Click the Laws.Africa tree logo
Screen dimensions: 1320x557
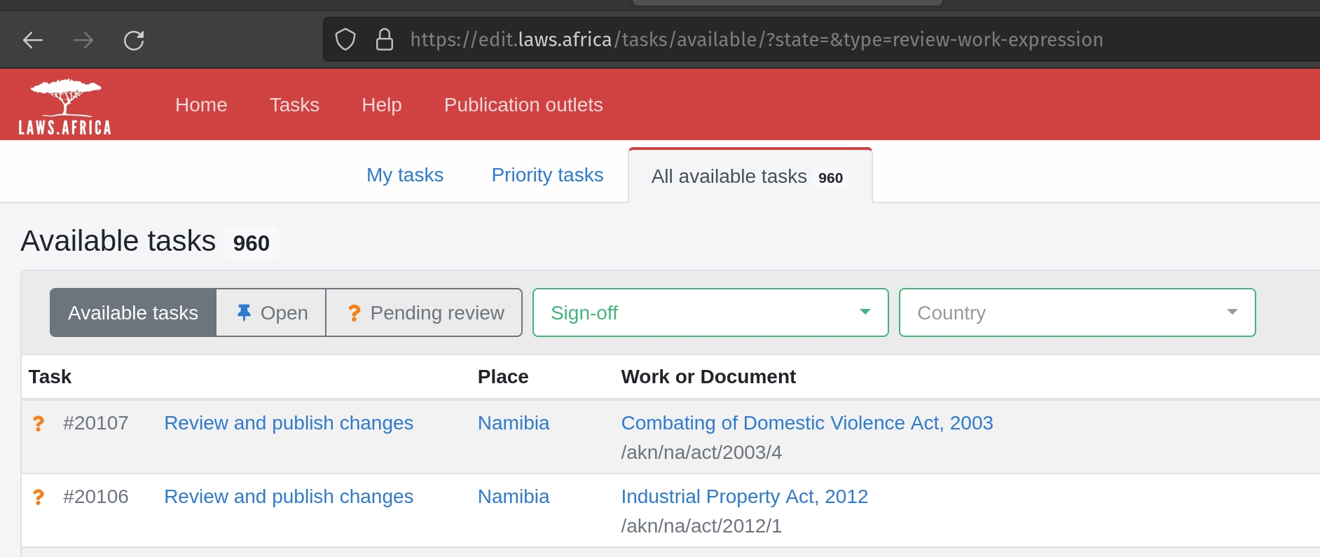pyautogui.click(x=65, y=106)
